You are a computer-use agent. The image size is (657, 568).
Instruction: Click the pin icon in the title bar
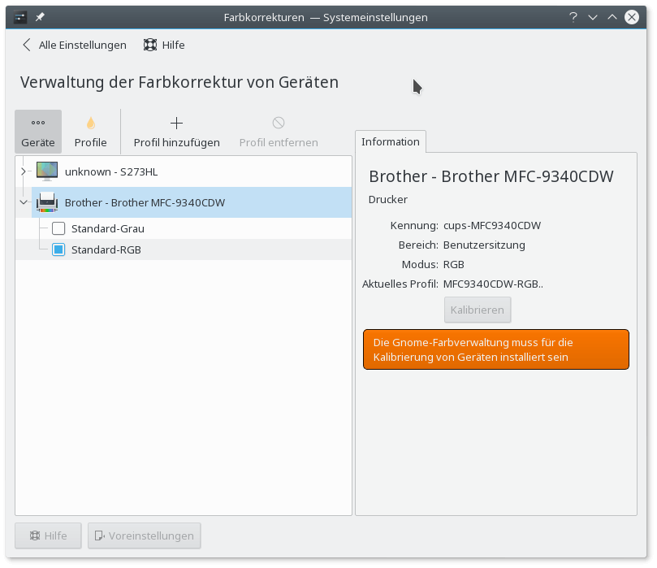[40, 17]
